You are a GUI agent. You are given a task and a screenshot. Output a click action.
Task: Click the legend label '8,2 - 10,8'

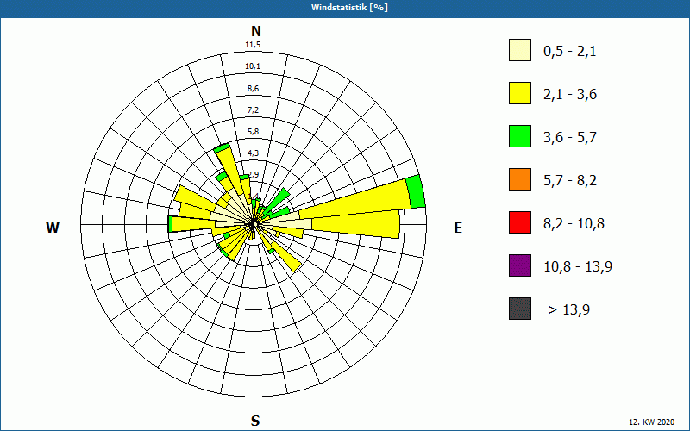(574, 224)
